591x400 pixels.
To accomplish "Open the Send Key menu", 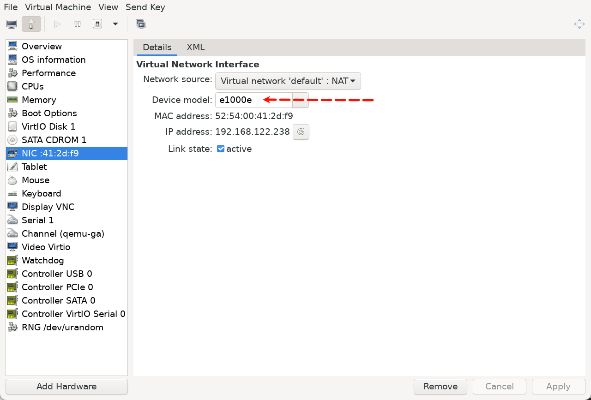I will pyautogui.click(x=145, y=7).
